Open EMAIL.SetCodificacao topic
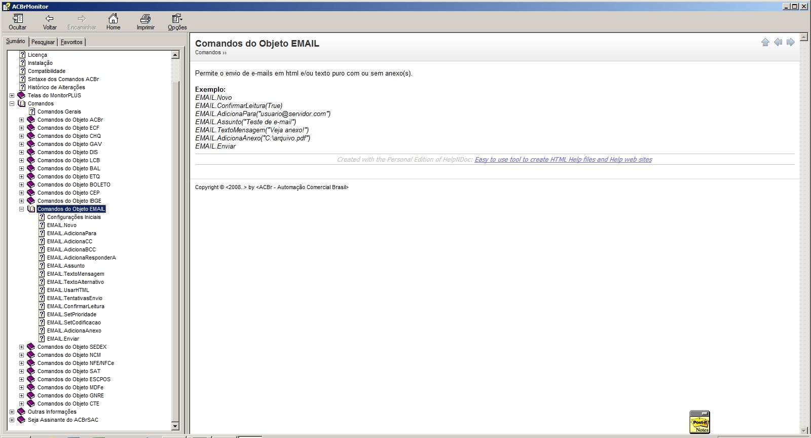The image size is (811, 438). tap(74, 322)
